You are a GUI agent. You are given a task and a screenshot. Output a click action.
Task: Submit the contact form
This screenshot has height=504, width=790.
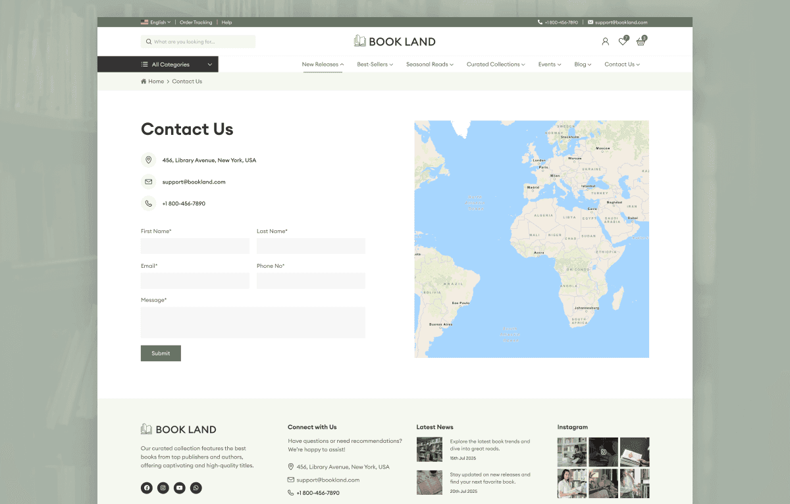pos(161,353)
